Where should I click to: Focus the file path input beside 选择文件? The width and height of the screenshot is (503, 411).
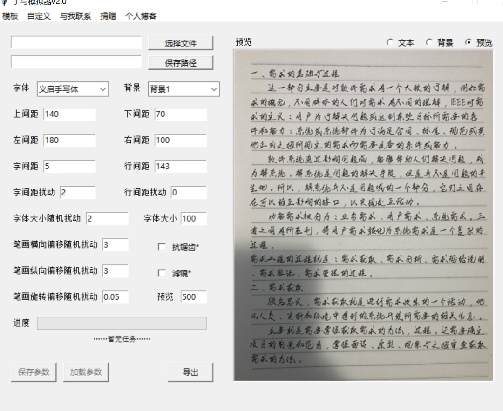click(x=76, y=43)
